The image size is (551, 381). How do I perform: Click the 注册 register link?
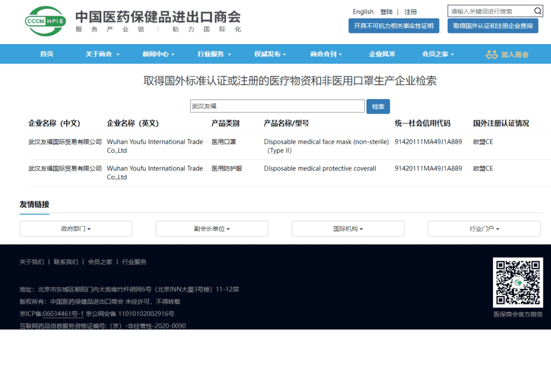point(411,12)
